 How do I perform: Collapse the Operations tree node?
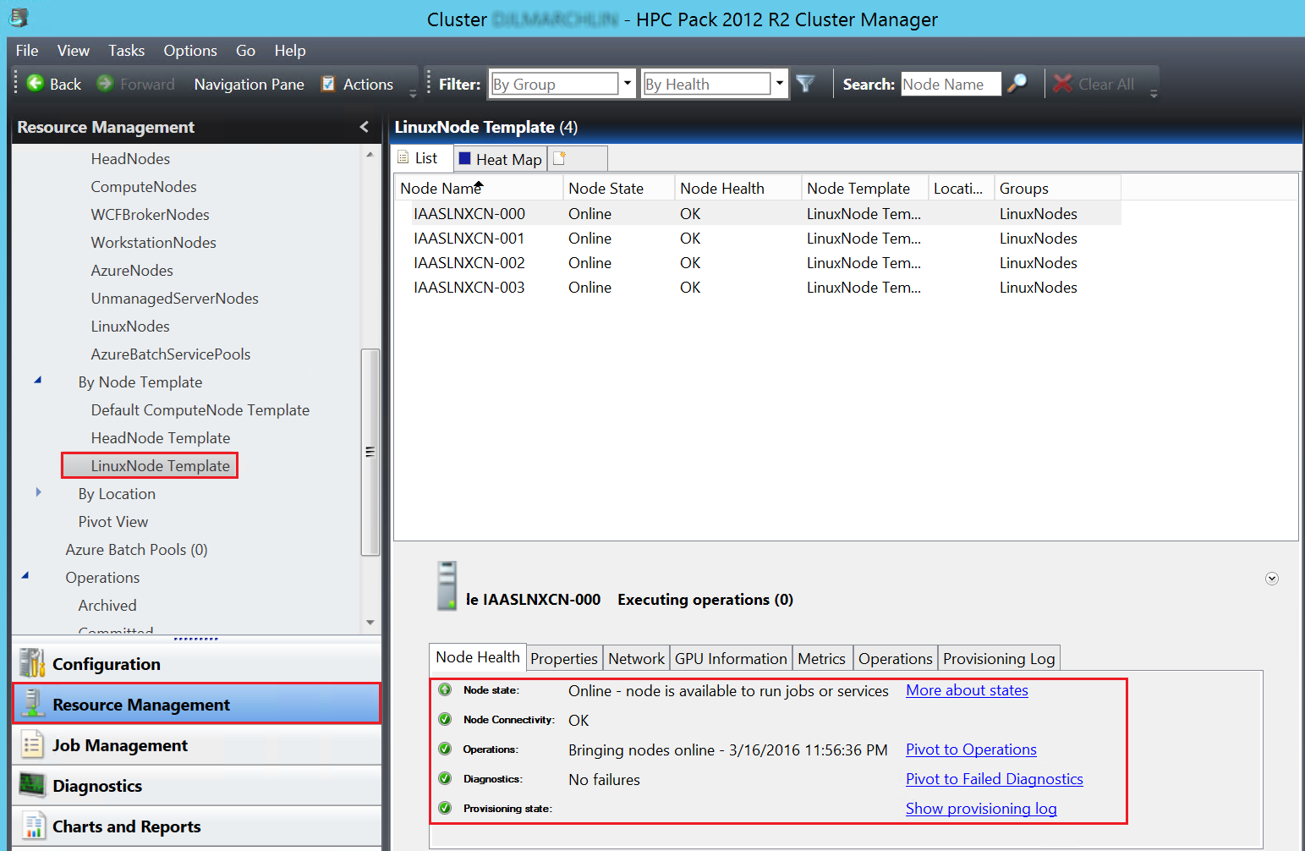click(25, 576)
